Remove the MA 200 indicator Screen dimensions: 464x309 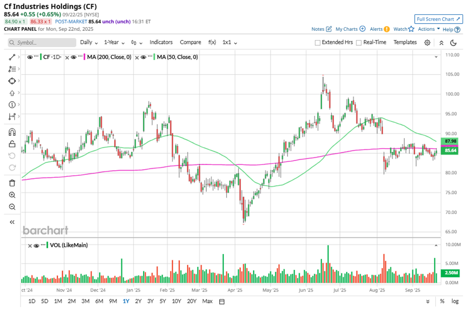[x=67, y=58]
